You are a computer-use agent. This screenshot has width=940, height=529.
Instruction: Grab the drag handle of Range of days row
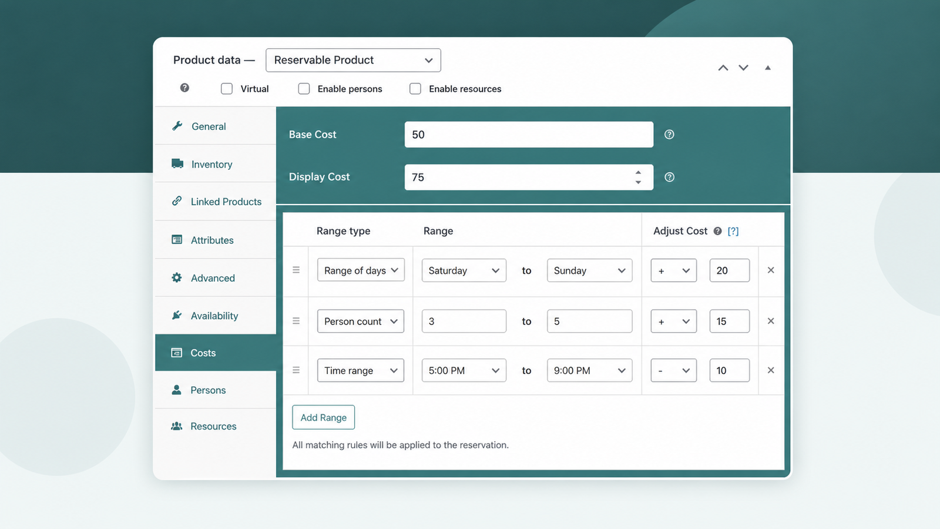296,270
